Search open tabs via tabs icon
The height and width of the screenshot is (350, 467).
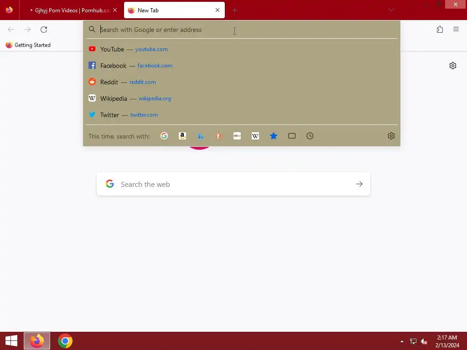click(x=292, y=136)
